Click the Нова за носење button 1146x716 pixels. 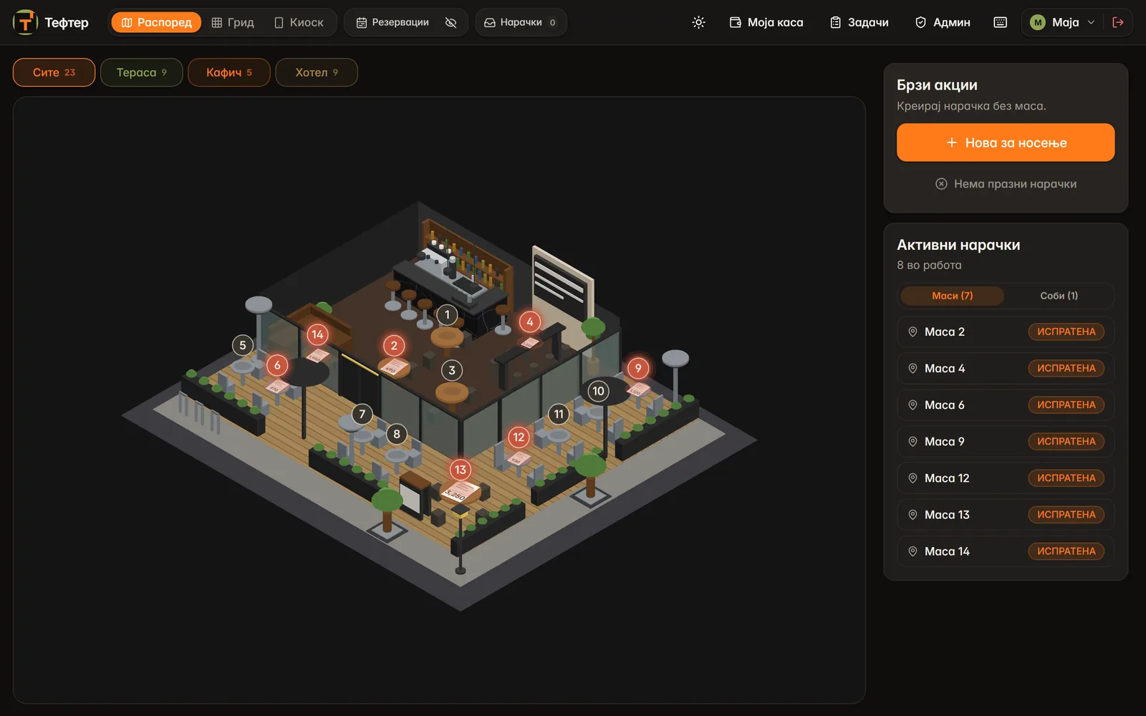pos(1006,142)
